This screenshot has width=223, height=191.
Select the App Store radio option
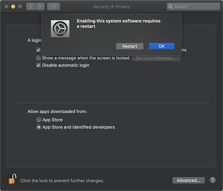(x=39, y=120)
